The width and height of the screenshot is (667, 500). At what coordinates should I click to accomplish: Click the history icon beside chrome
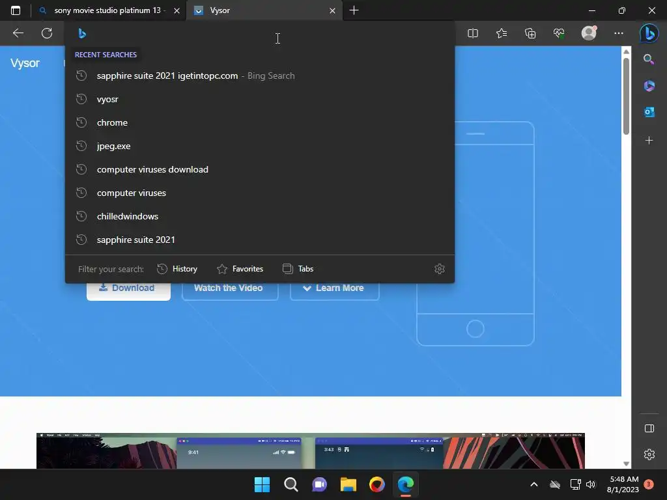(81, 122)
